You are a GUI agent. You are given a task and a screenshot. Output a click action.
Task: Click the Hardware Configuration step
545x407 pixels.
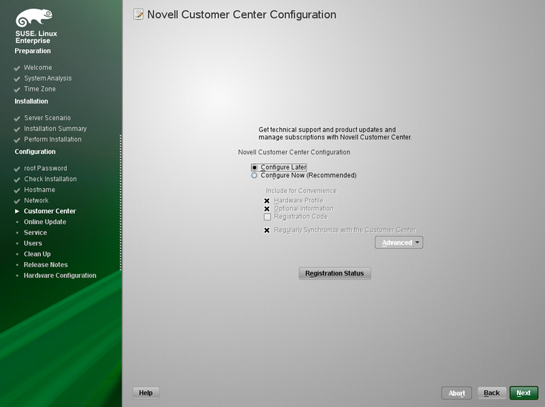[x=60, y=276]
